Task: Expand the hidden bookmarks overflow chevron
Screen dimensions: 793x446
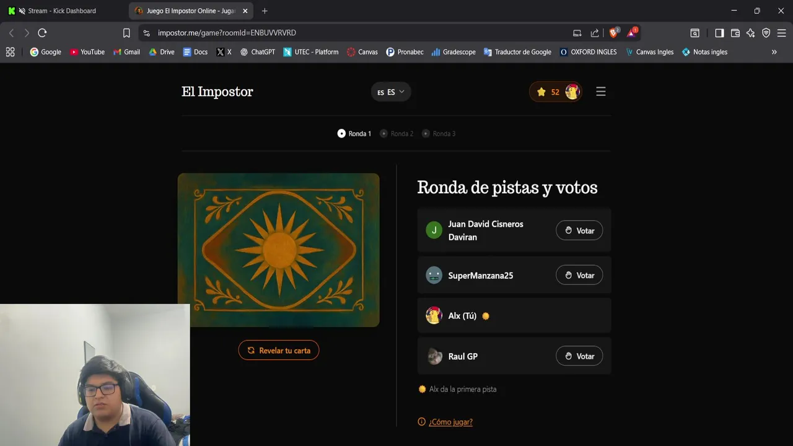Action: coord(774,52)
